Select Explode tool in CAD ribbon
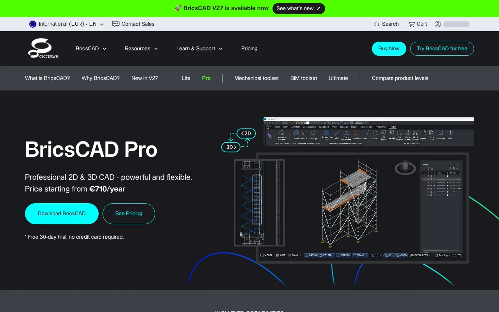 [296, 135]
